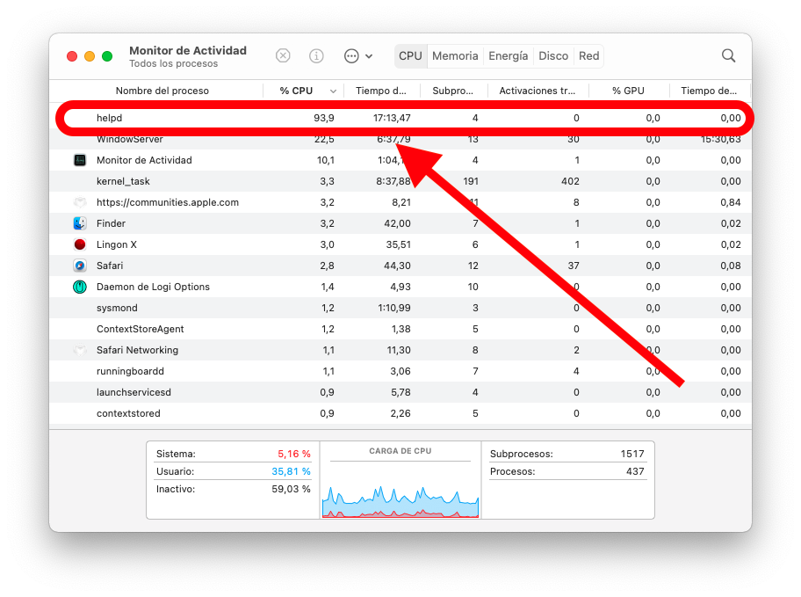Select the WindowServer process row

(x=400, y=139)
